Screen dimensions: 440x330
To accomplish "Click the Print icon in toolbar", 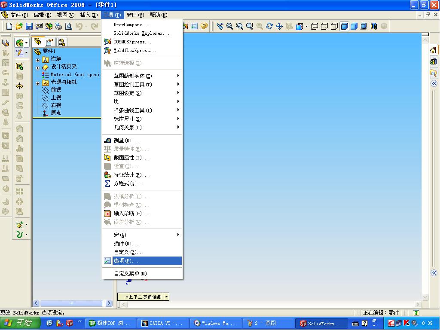I will pyautogui.click(x=58, y=26).
